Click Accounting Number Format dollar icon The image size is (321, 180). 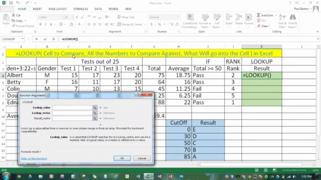pyautogui.click(x=151, y=24)
